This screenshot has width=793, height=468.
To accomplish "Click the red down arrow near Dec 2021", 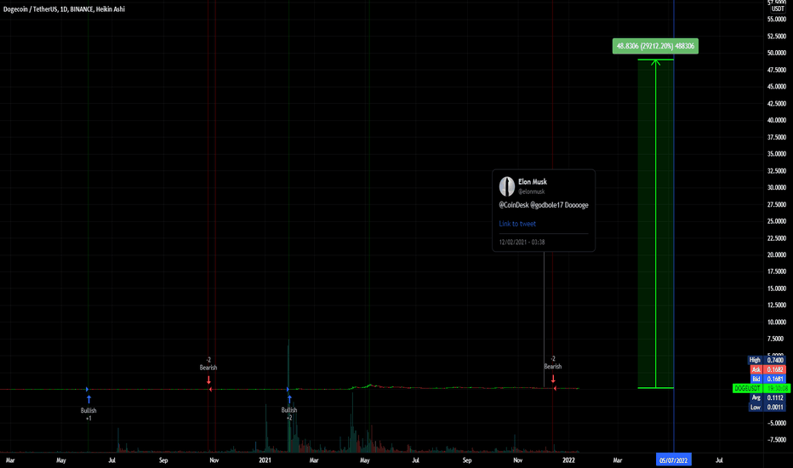I will pos(553,379).
